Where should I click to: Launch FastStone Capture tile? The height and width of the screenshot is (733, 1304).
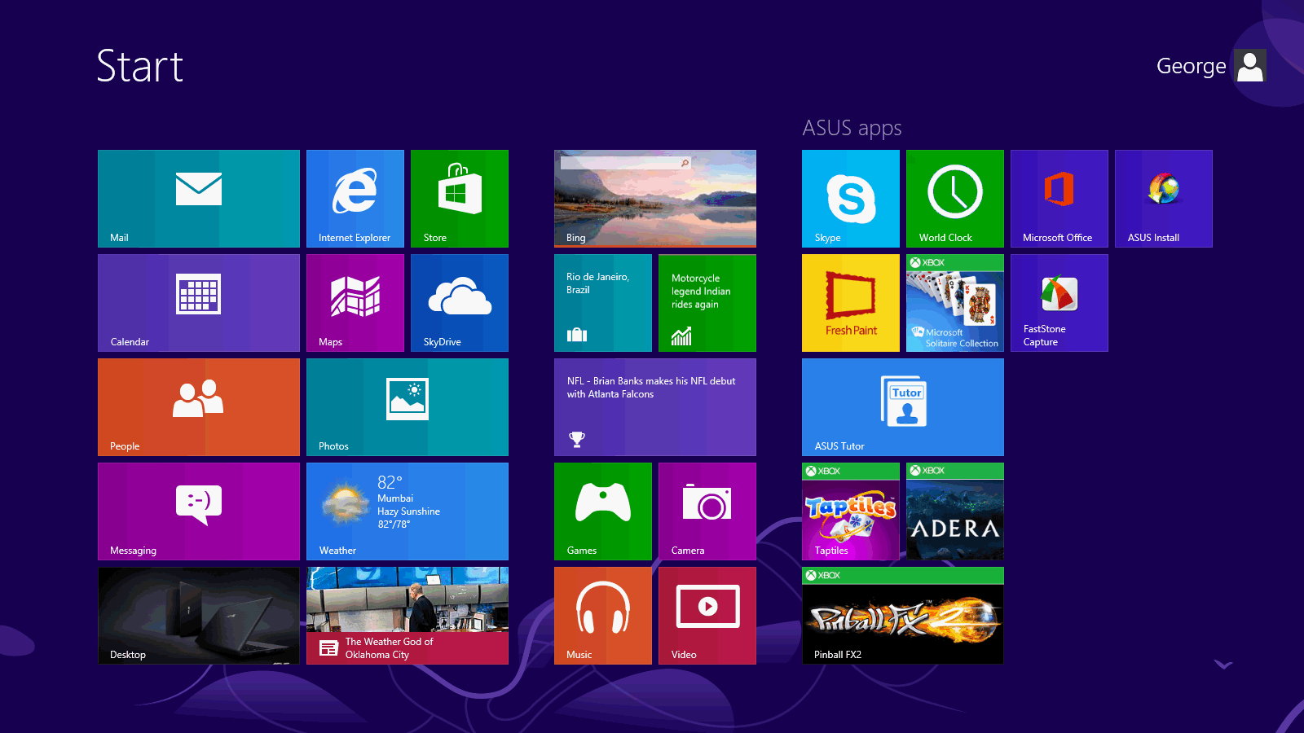click(x=1059, y=303)
